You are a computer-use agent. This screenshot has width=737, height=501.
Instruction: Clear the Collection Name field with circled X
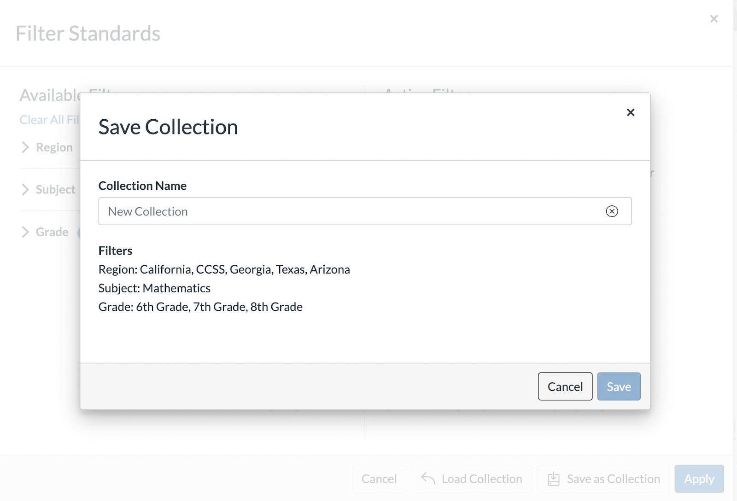[612, 211]
